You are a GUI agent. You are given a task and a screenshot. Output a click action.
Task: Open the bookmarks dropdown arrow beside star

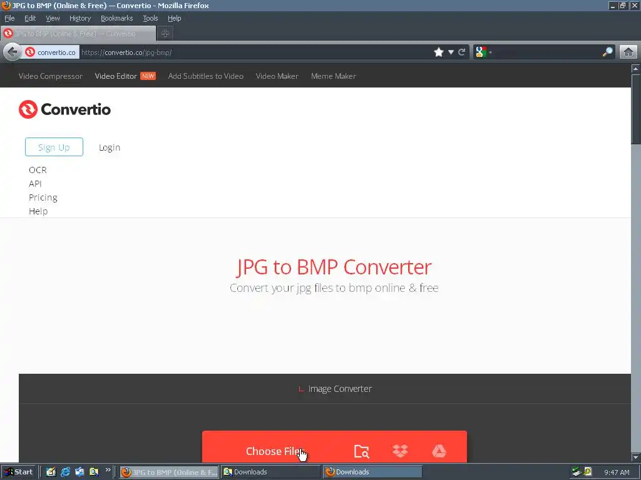(451, 52)
